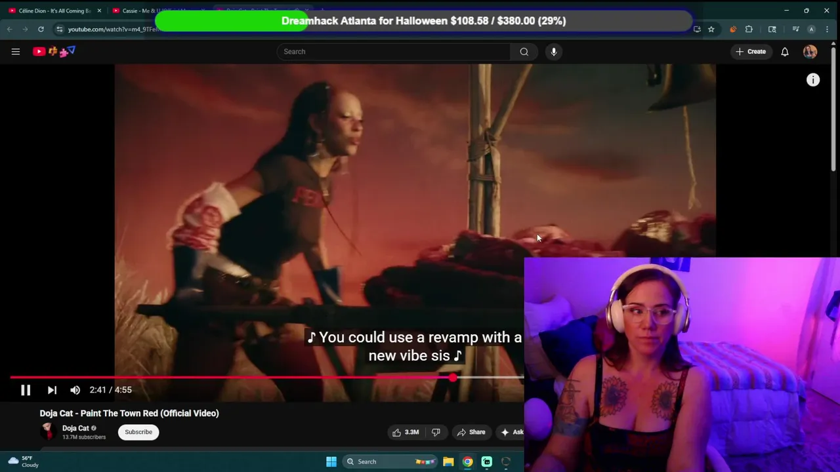Share the video
Image resolution: width=840 pixels, height=472 pixels.
[x=471, y=432]
